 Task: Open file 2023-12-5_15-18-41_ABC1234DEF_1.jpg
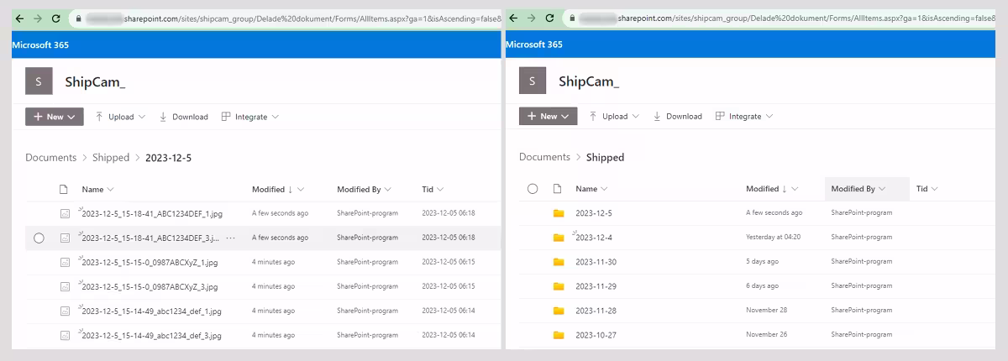click(x=152, y=214)
